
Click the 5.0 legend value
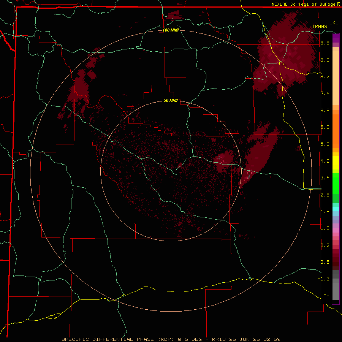coord(325,144)
